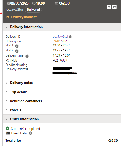Click Direct Debit info icon
The image size is (121, 146).
pyautogui.click(x=31, y=133)
